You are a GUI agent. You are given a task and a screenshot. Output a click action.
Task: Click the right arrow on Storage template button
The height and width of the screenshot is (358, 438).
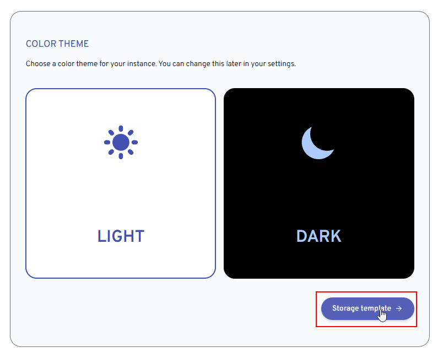click(399, 308)
